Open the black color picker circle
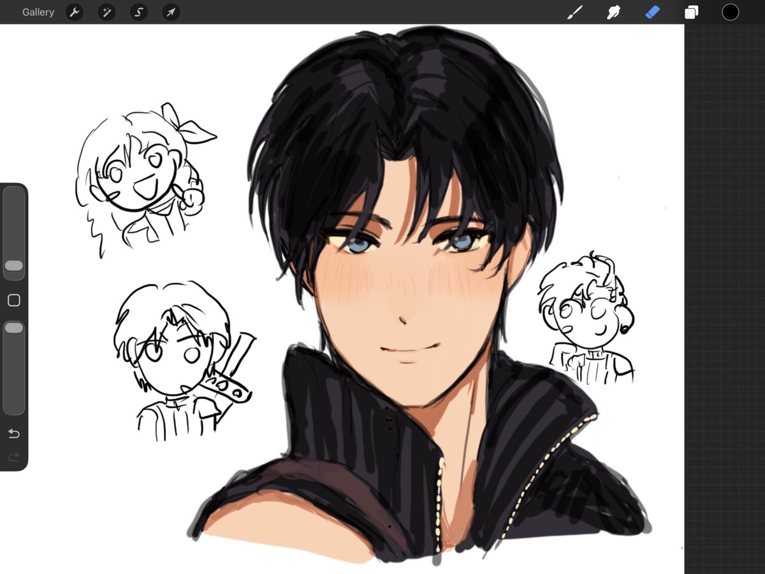This screenshot has height=574, width=765. [730, 12]
